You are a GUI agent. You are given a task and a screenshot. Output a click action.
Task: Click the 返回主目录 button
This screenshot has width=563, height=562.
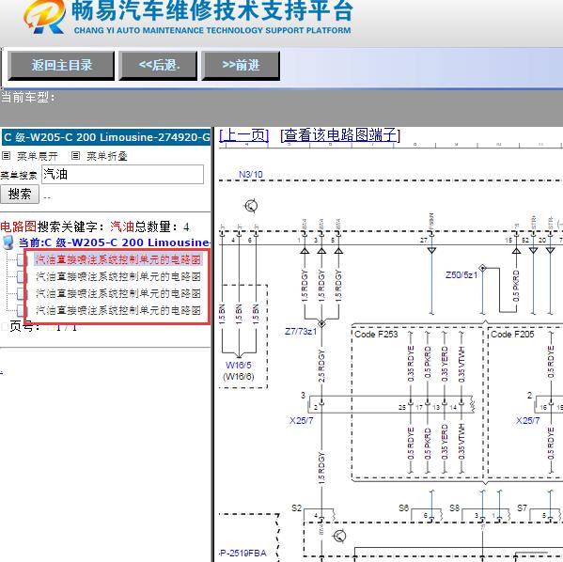click(61, 66)
